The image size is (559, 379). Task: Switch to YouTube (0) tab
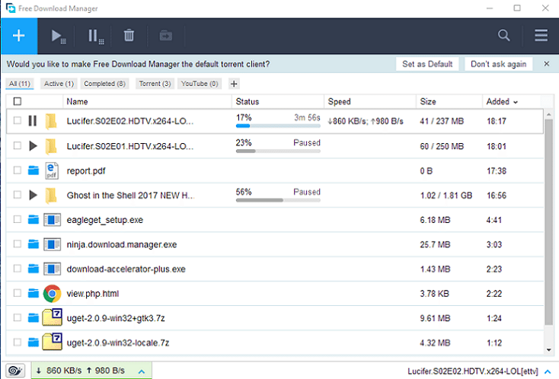pos(200,84)
